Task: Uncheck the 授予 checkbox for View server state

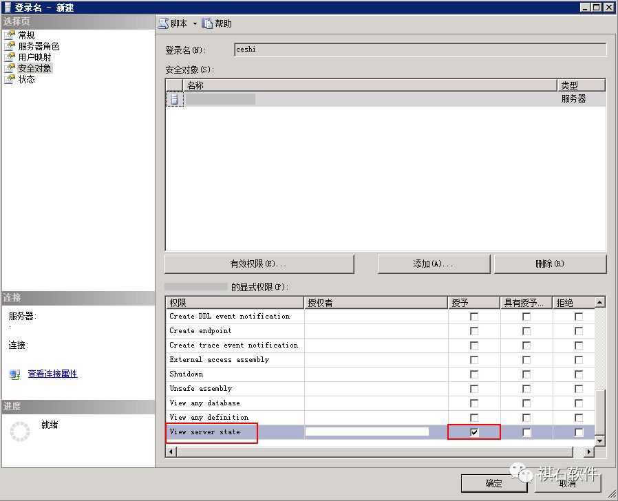Action: [x=472, y=431]
